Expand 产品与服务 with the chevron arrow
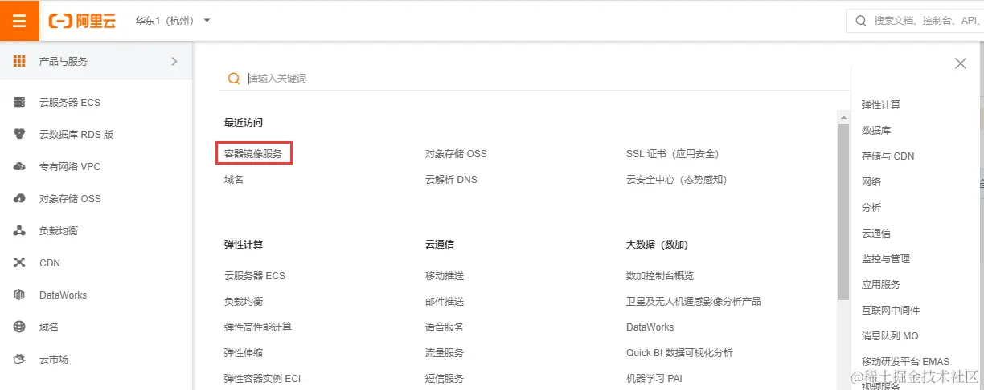Image resolution: width=984 pixels, height=390 pixels. pyautogui.click(x=174, y=61)
